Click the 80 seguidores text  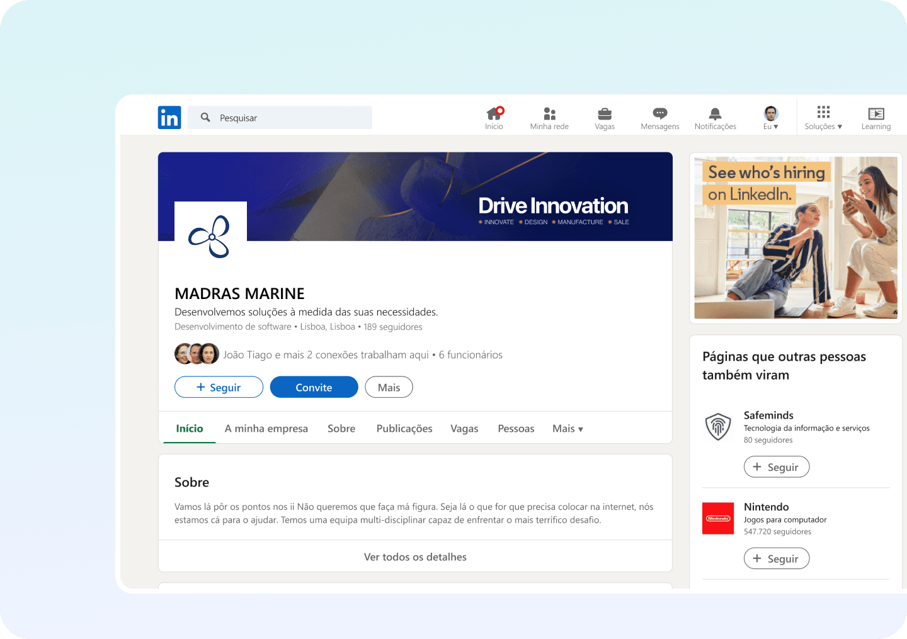[x=768, y=441]
